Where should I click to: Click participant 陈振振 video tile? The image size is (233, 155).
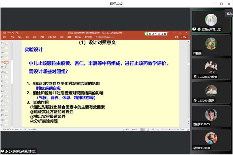pyautogui.click(x=211, y=45)
